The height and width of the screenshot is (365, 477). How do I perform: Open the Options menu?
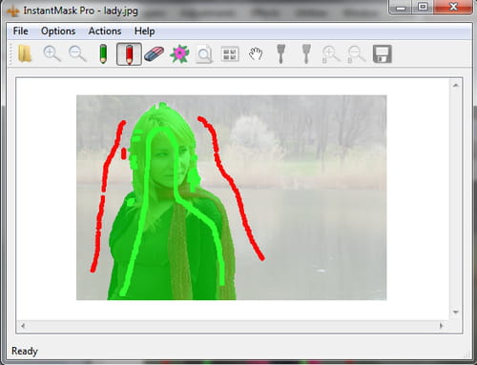(58, 31)
